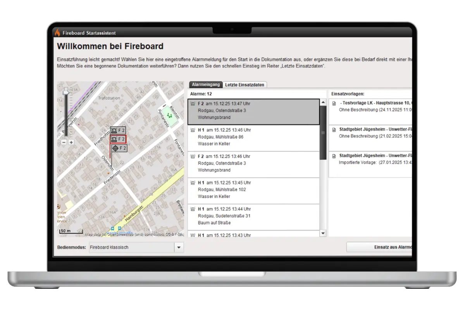Click the '50 m' map scale label
The image size is (465, 310).
(65, 231)
